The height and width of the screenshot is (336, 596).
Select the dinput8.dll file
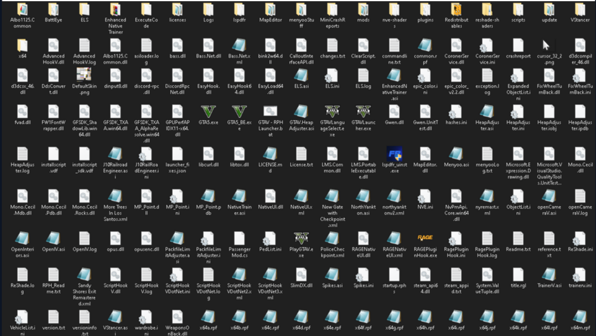click(115, 75)
